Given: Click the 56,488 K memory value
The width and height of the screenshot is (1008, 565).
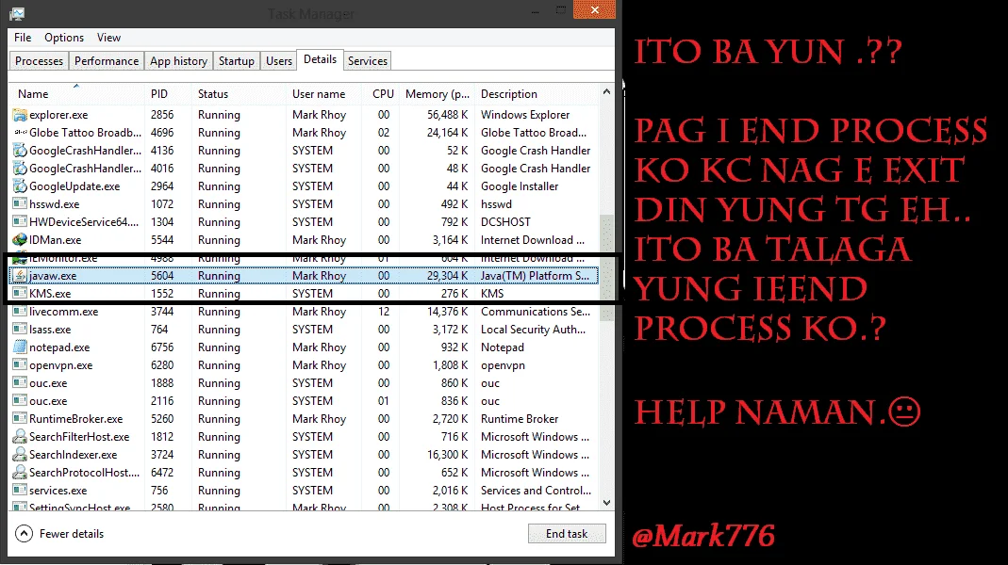Looking at the screenshot, I should pos(448,115).
